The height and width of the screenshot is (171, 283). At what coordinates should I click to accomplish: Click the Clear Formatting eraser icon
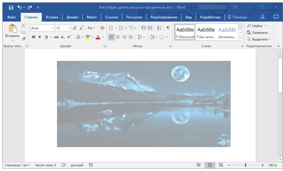click(102, 28)
